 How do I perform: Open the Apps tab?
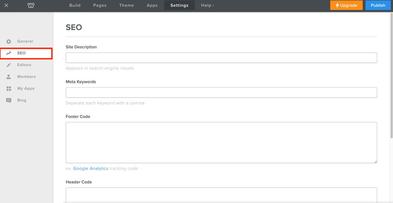(152, 6)
